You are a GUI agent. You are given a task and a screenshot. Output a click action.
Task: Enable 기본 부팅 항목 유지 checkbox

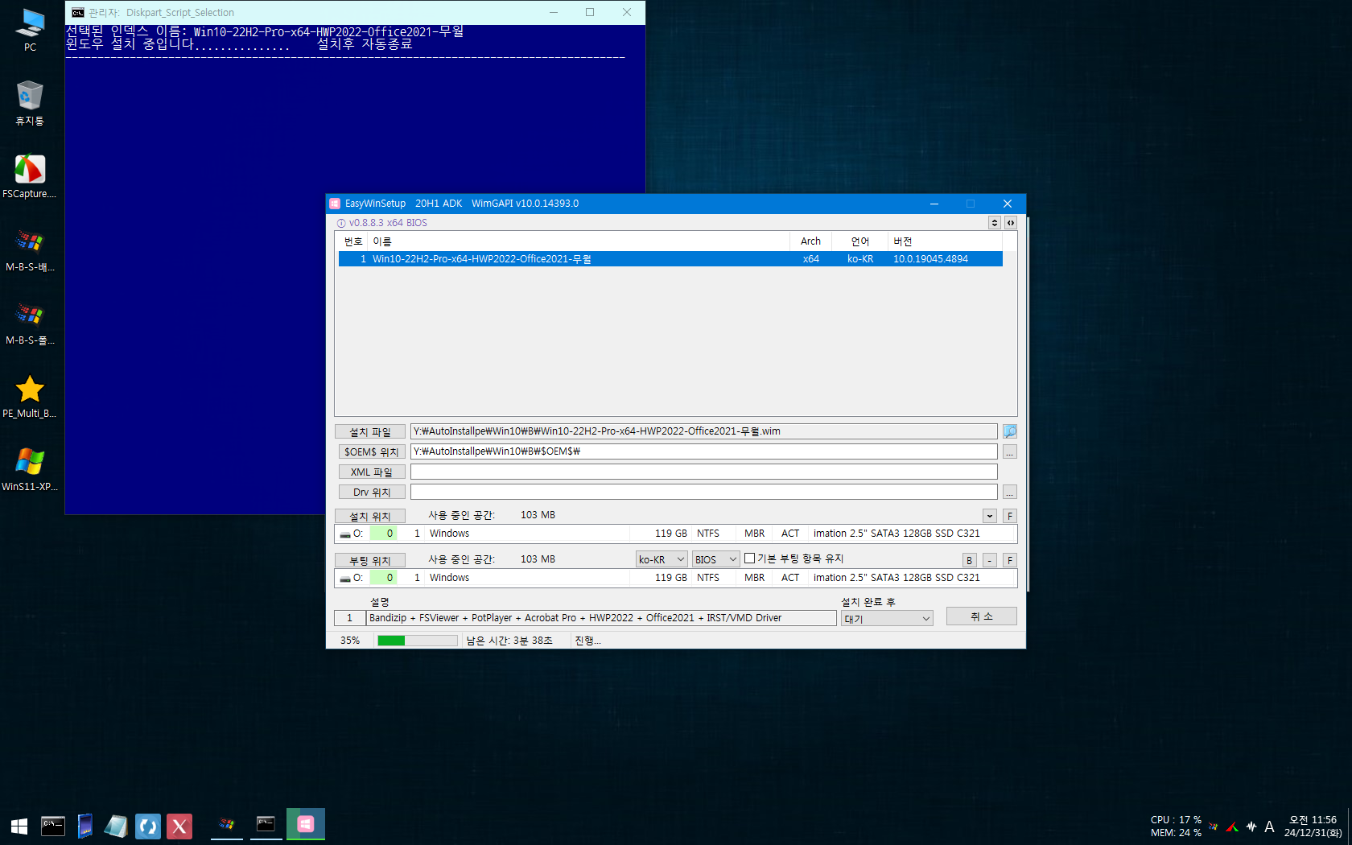750,559
